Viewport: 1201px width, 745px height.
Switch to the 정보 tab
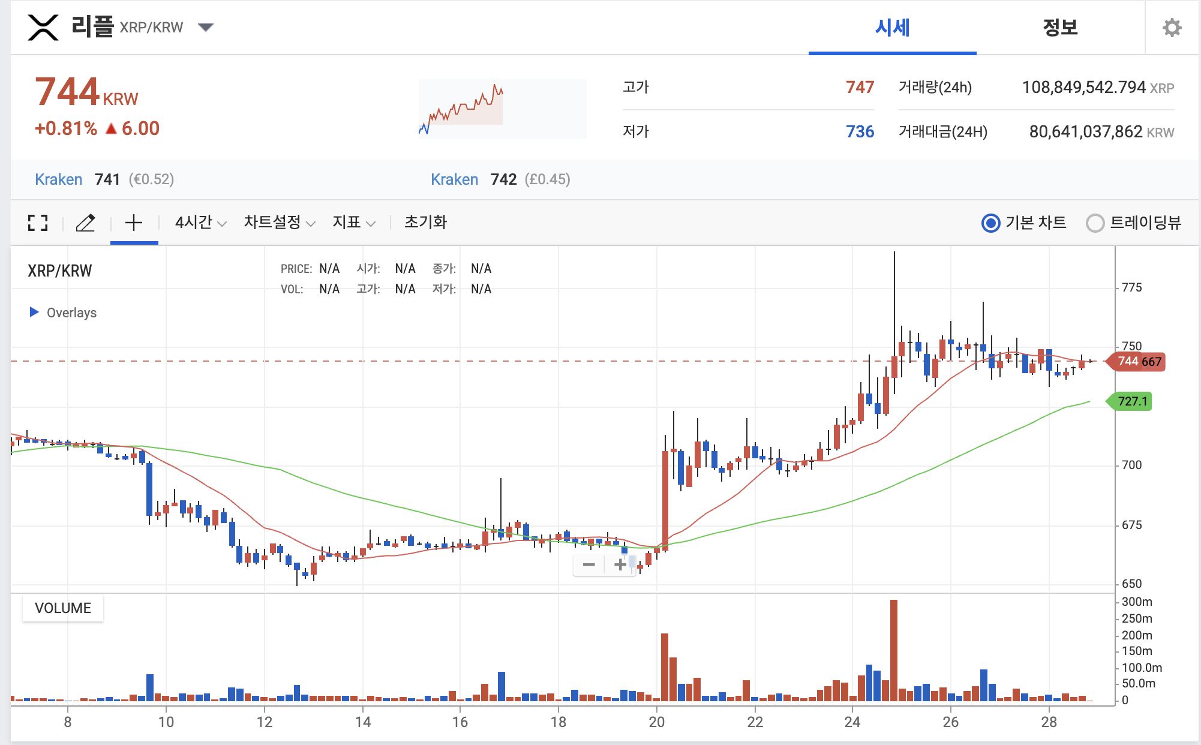(1060, 28)
